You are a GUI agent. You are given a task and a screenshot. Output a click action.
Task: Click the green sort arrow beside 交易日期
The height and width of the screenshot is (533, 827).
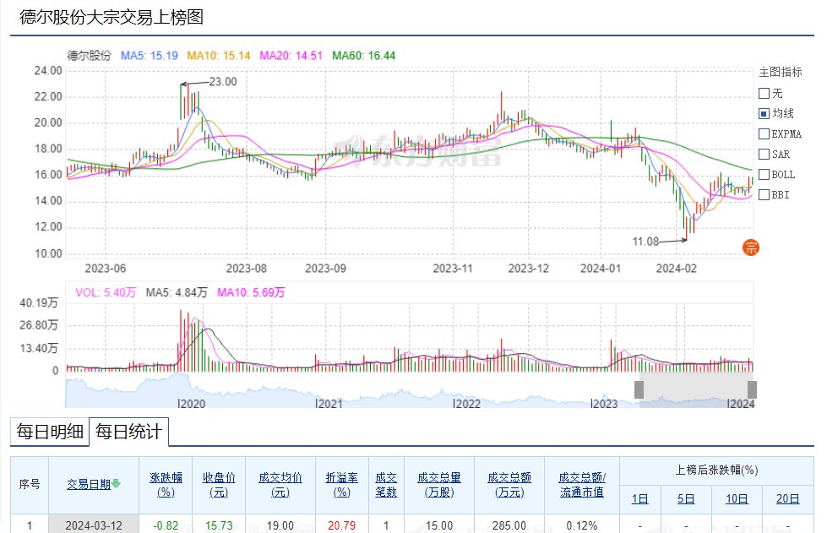click(x=116, y=483)
